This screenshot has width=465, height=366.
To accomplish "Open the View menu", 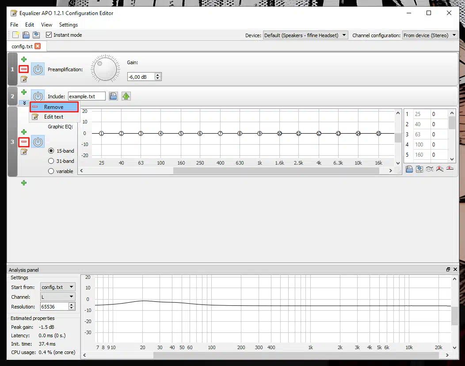I will click(x=46, y=25).
